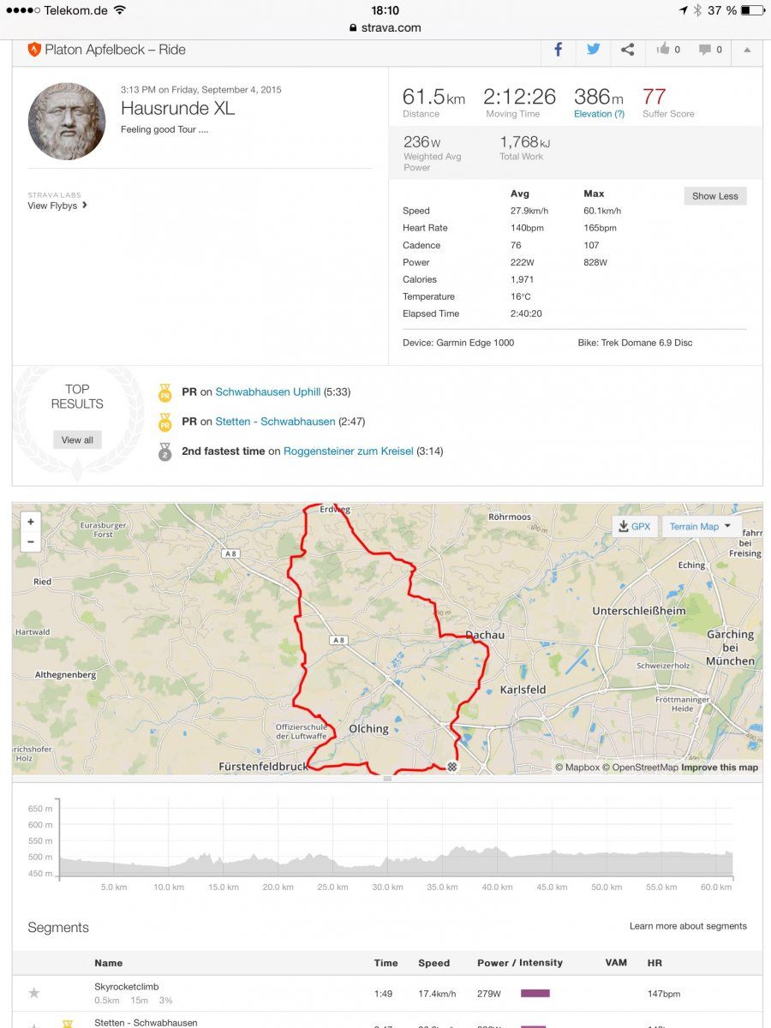Star the Skyrocketclimb segment
The image size is (771, 1028).
coord(34,993)
